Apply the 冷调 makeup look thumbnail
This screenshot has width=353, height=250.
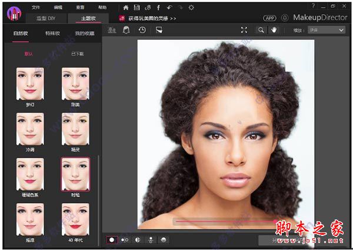point(30,129)
